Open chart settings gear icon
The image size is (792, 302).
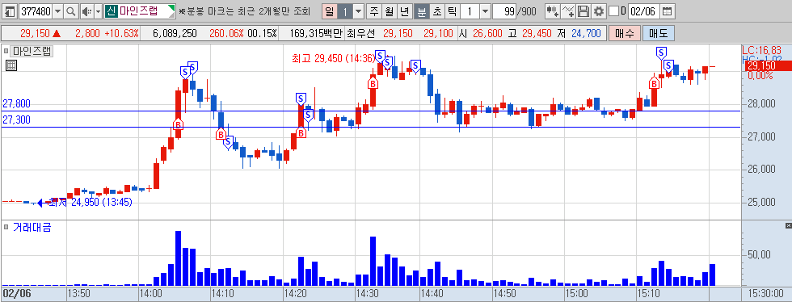click(x=599, y=11)
